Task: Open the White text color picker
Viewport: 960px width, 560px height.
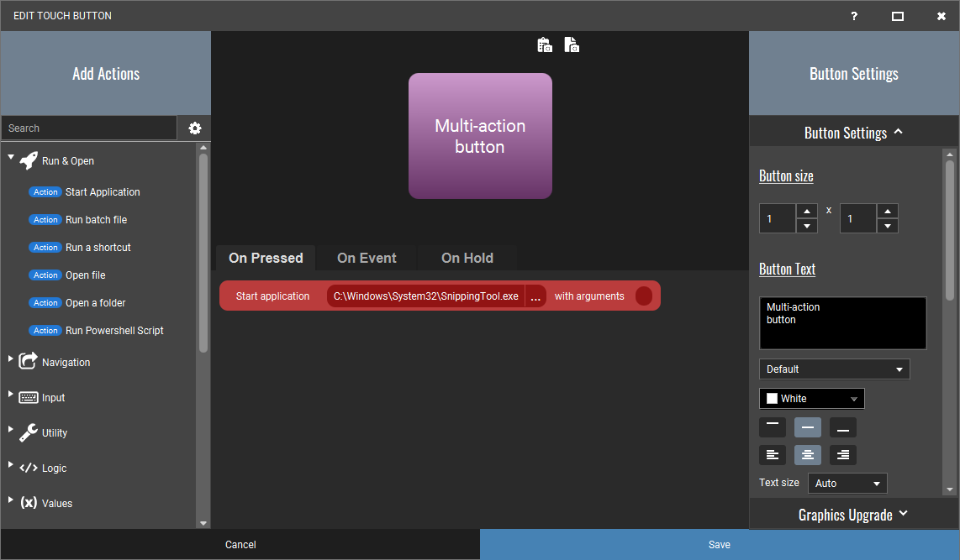Action: 810,398
